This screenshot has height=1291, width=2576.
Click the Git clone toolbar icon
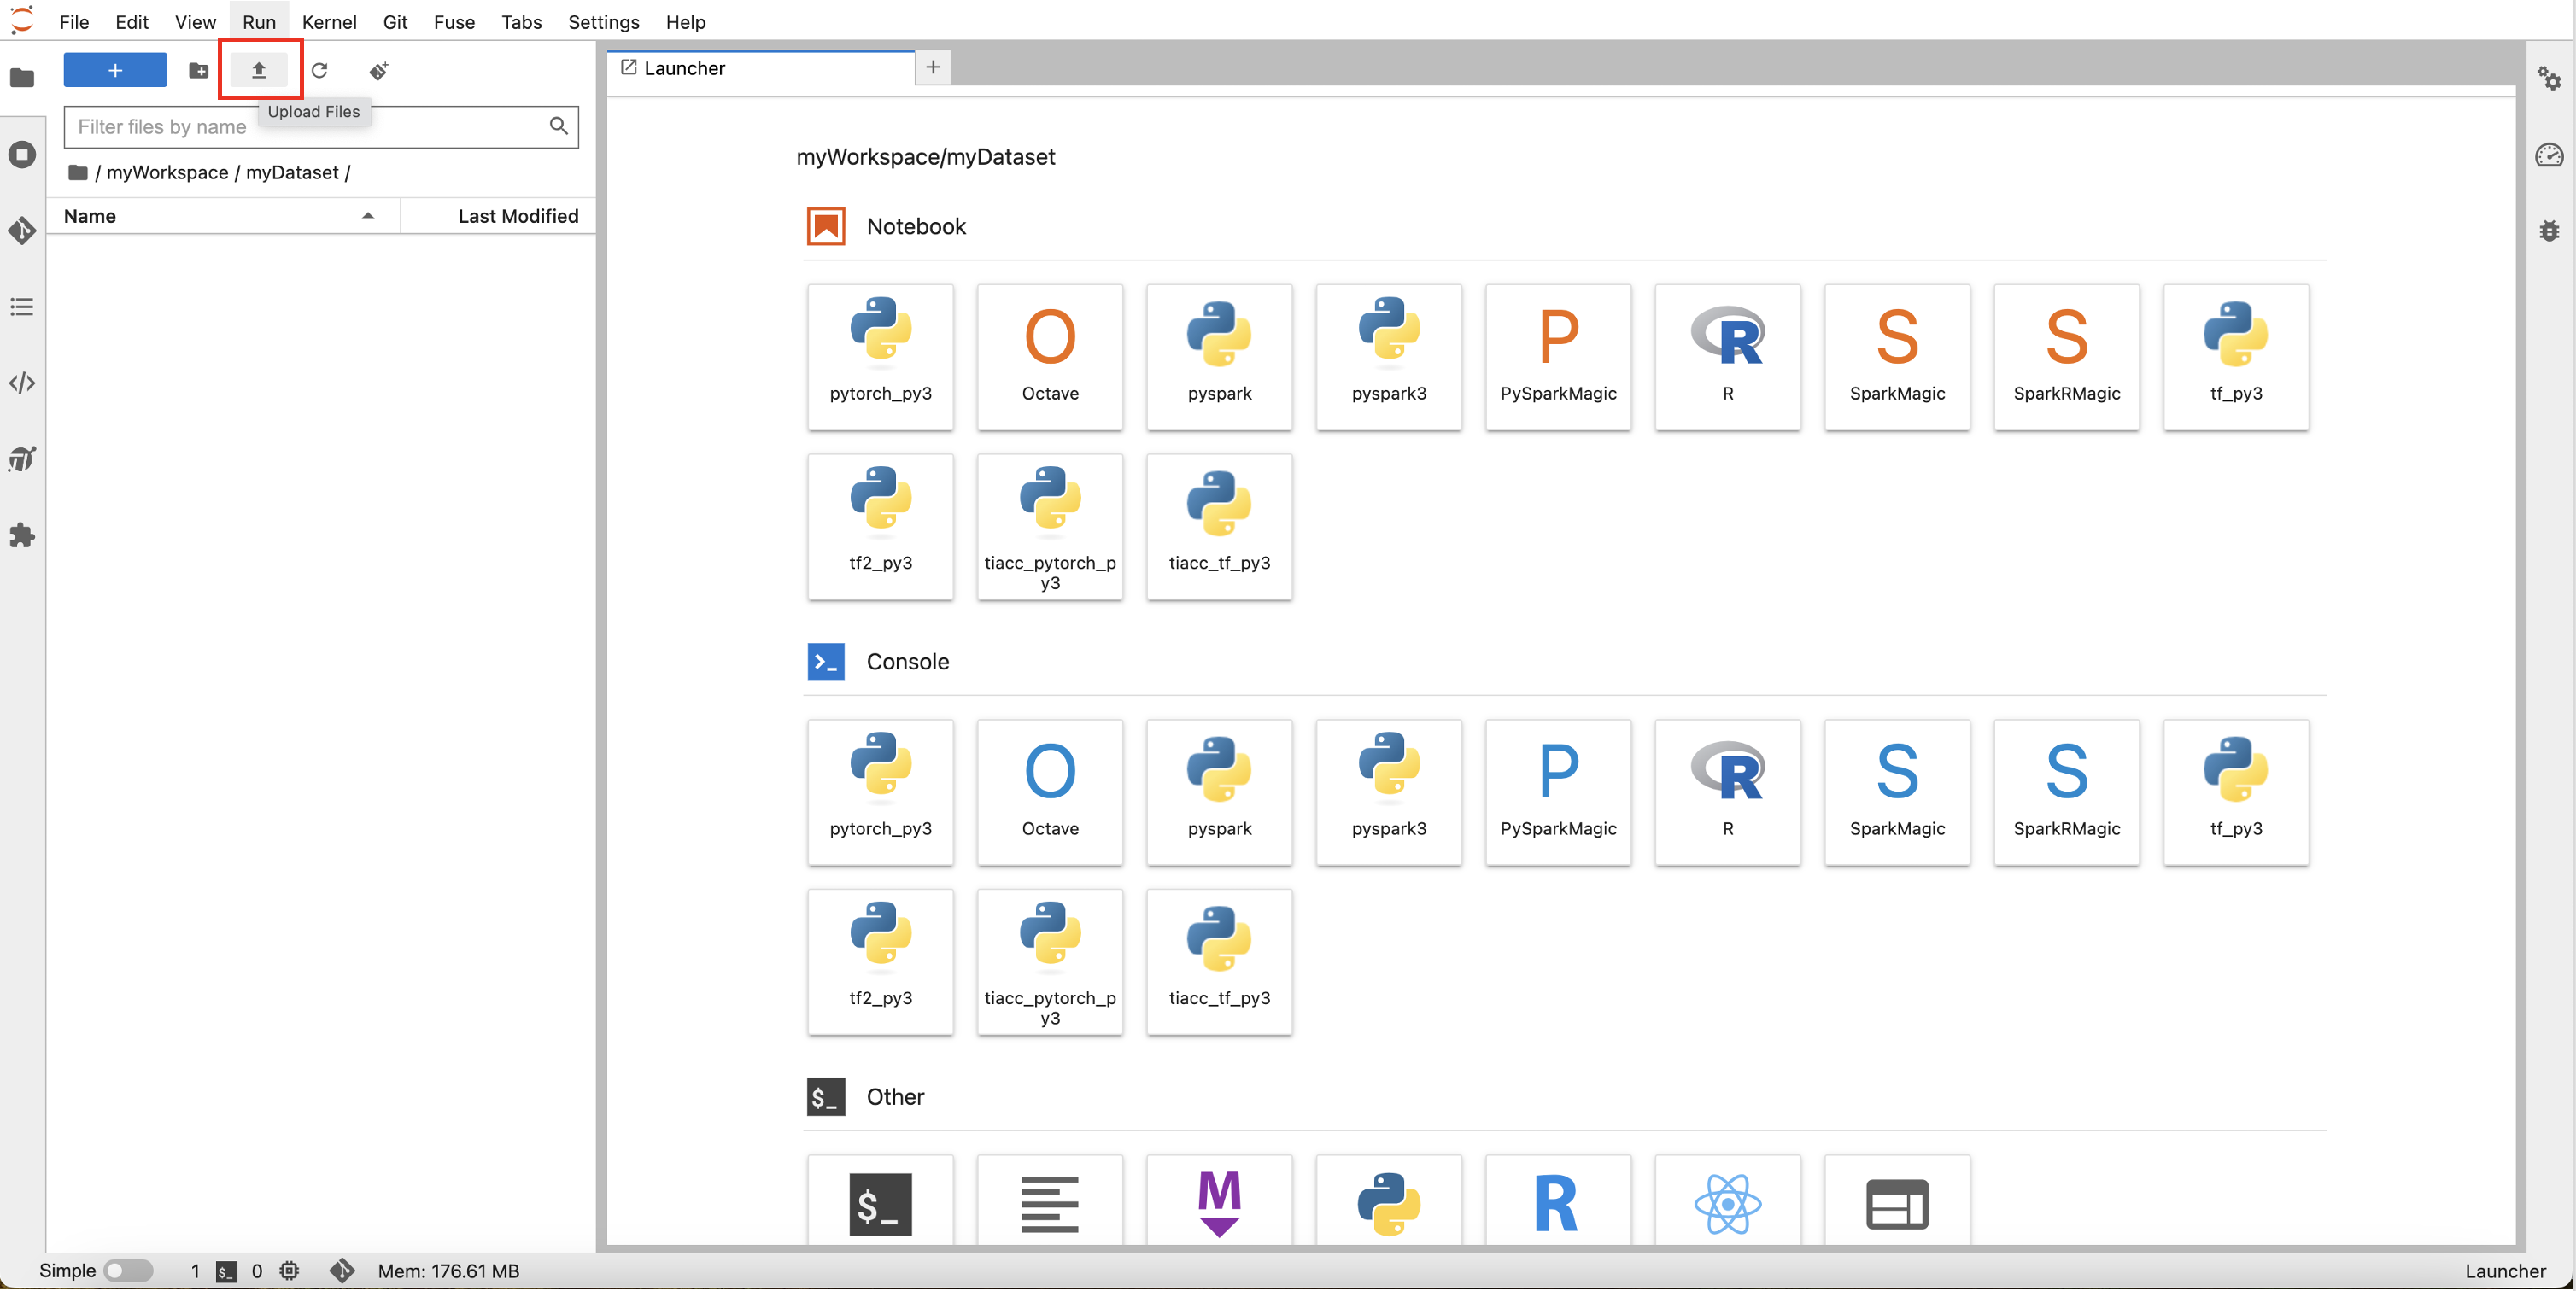coord(379,70)
